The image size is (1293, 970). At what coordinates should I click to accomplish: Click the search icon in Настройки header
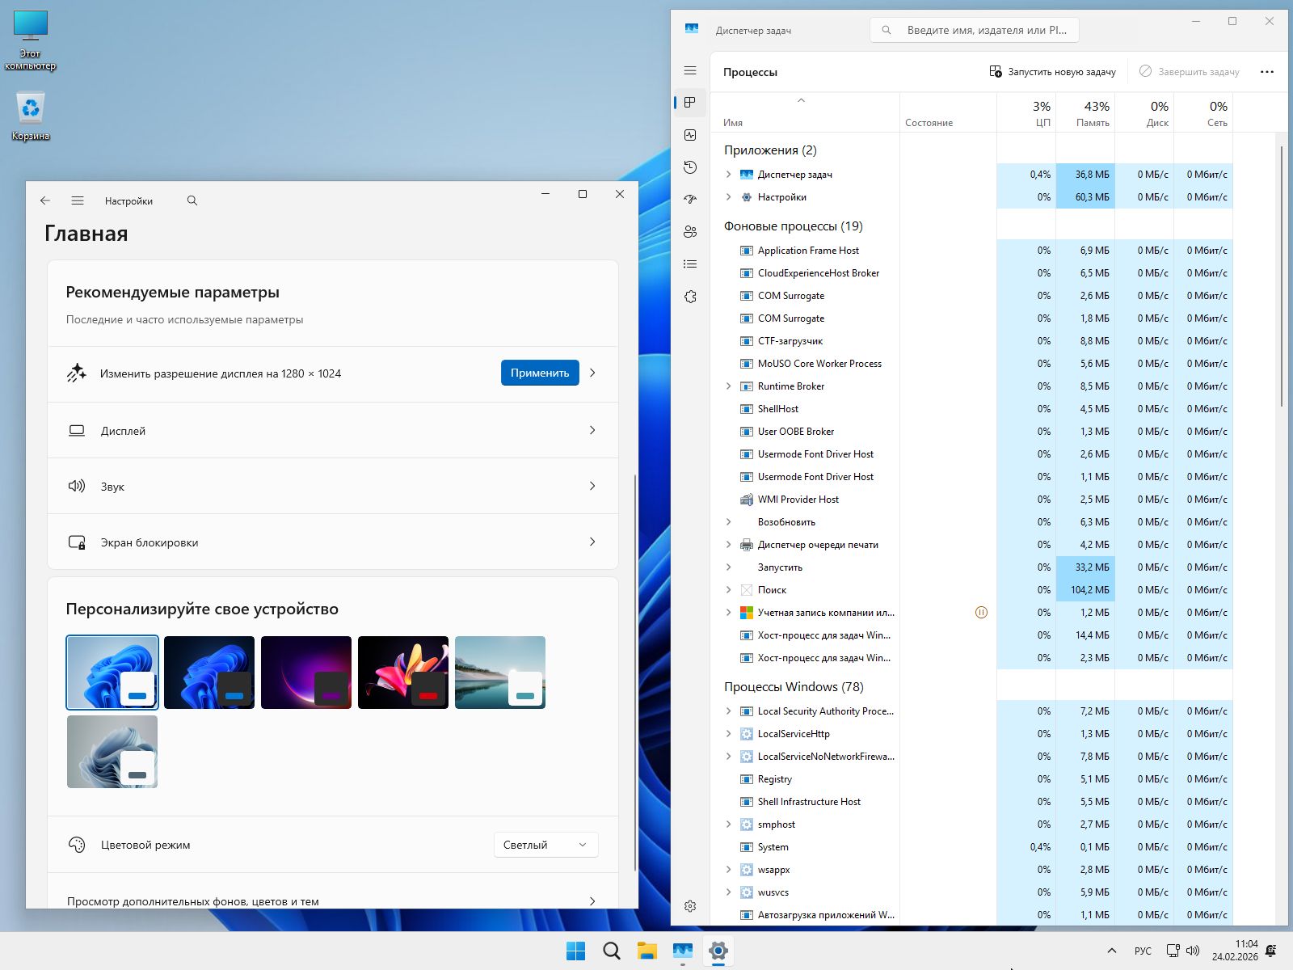click(x=192, y=200)
